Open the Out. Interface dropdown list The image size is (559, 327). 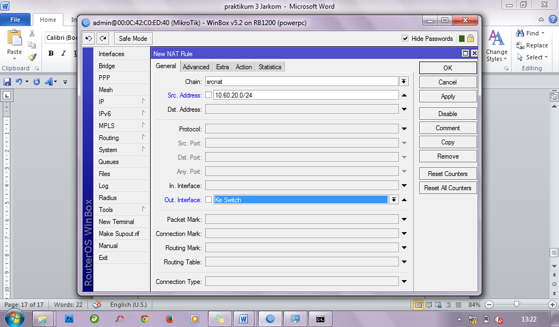coord(394,199)
